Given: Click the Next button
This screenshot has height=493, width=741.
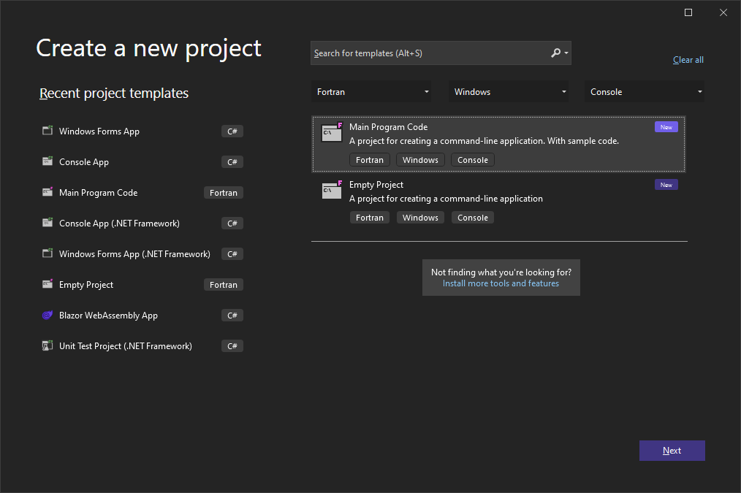Looking at the screenshot, I should 672,451.
